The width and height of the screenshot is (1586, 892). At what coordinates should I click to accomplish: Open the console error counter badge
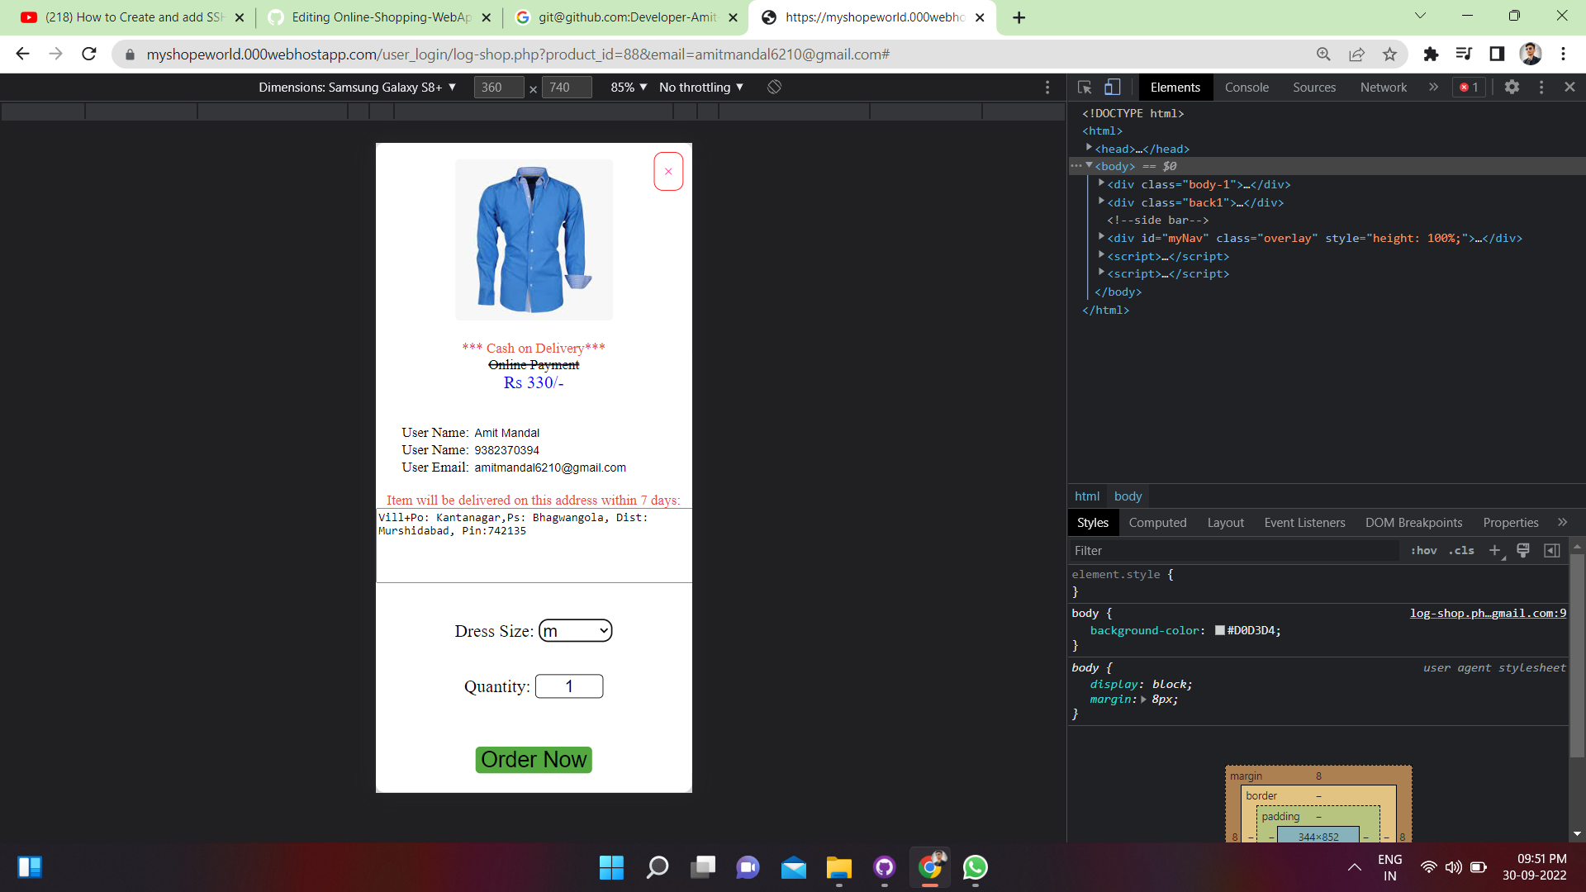1469,87
